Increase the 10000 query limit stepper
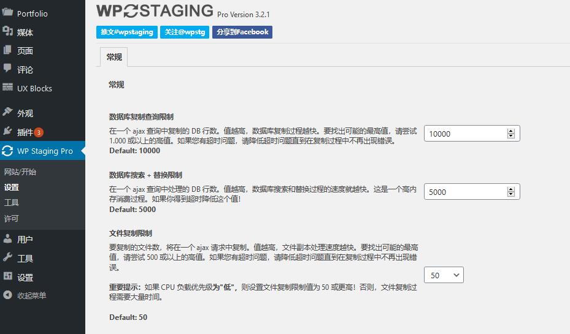The width and height of the screenshot is (570, 334). (510, 131)
